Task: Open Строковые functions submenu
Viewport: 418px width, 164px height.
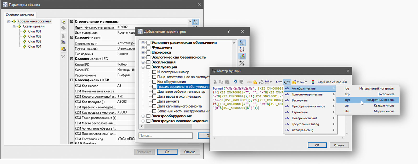Action: (x=310, y=112)
